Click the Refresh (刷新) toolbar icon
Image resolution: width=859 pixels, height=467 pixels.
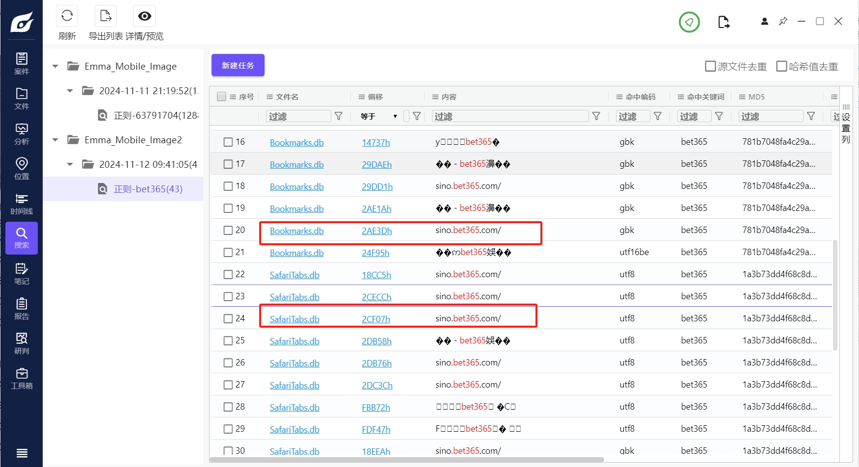[67, 16]
